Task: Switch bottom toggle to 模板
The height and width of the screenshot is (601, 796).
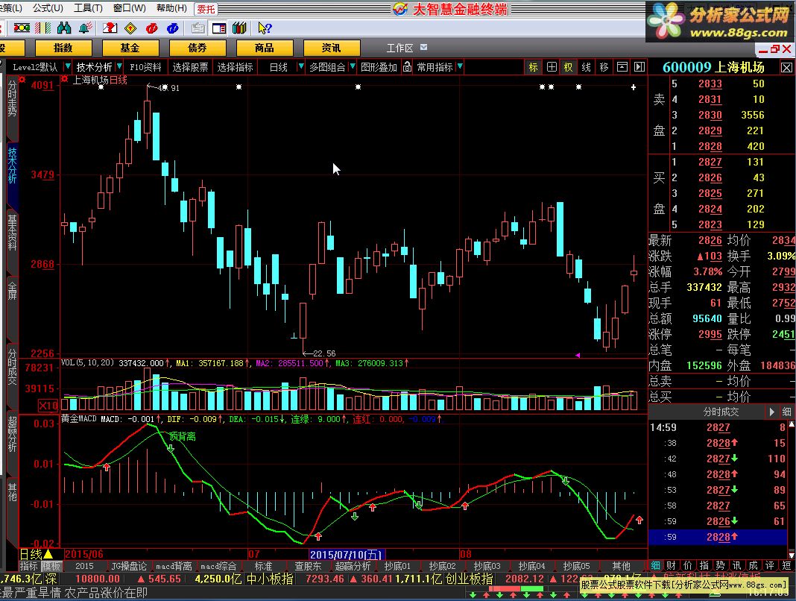Action: [x=51, y=566]
